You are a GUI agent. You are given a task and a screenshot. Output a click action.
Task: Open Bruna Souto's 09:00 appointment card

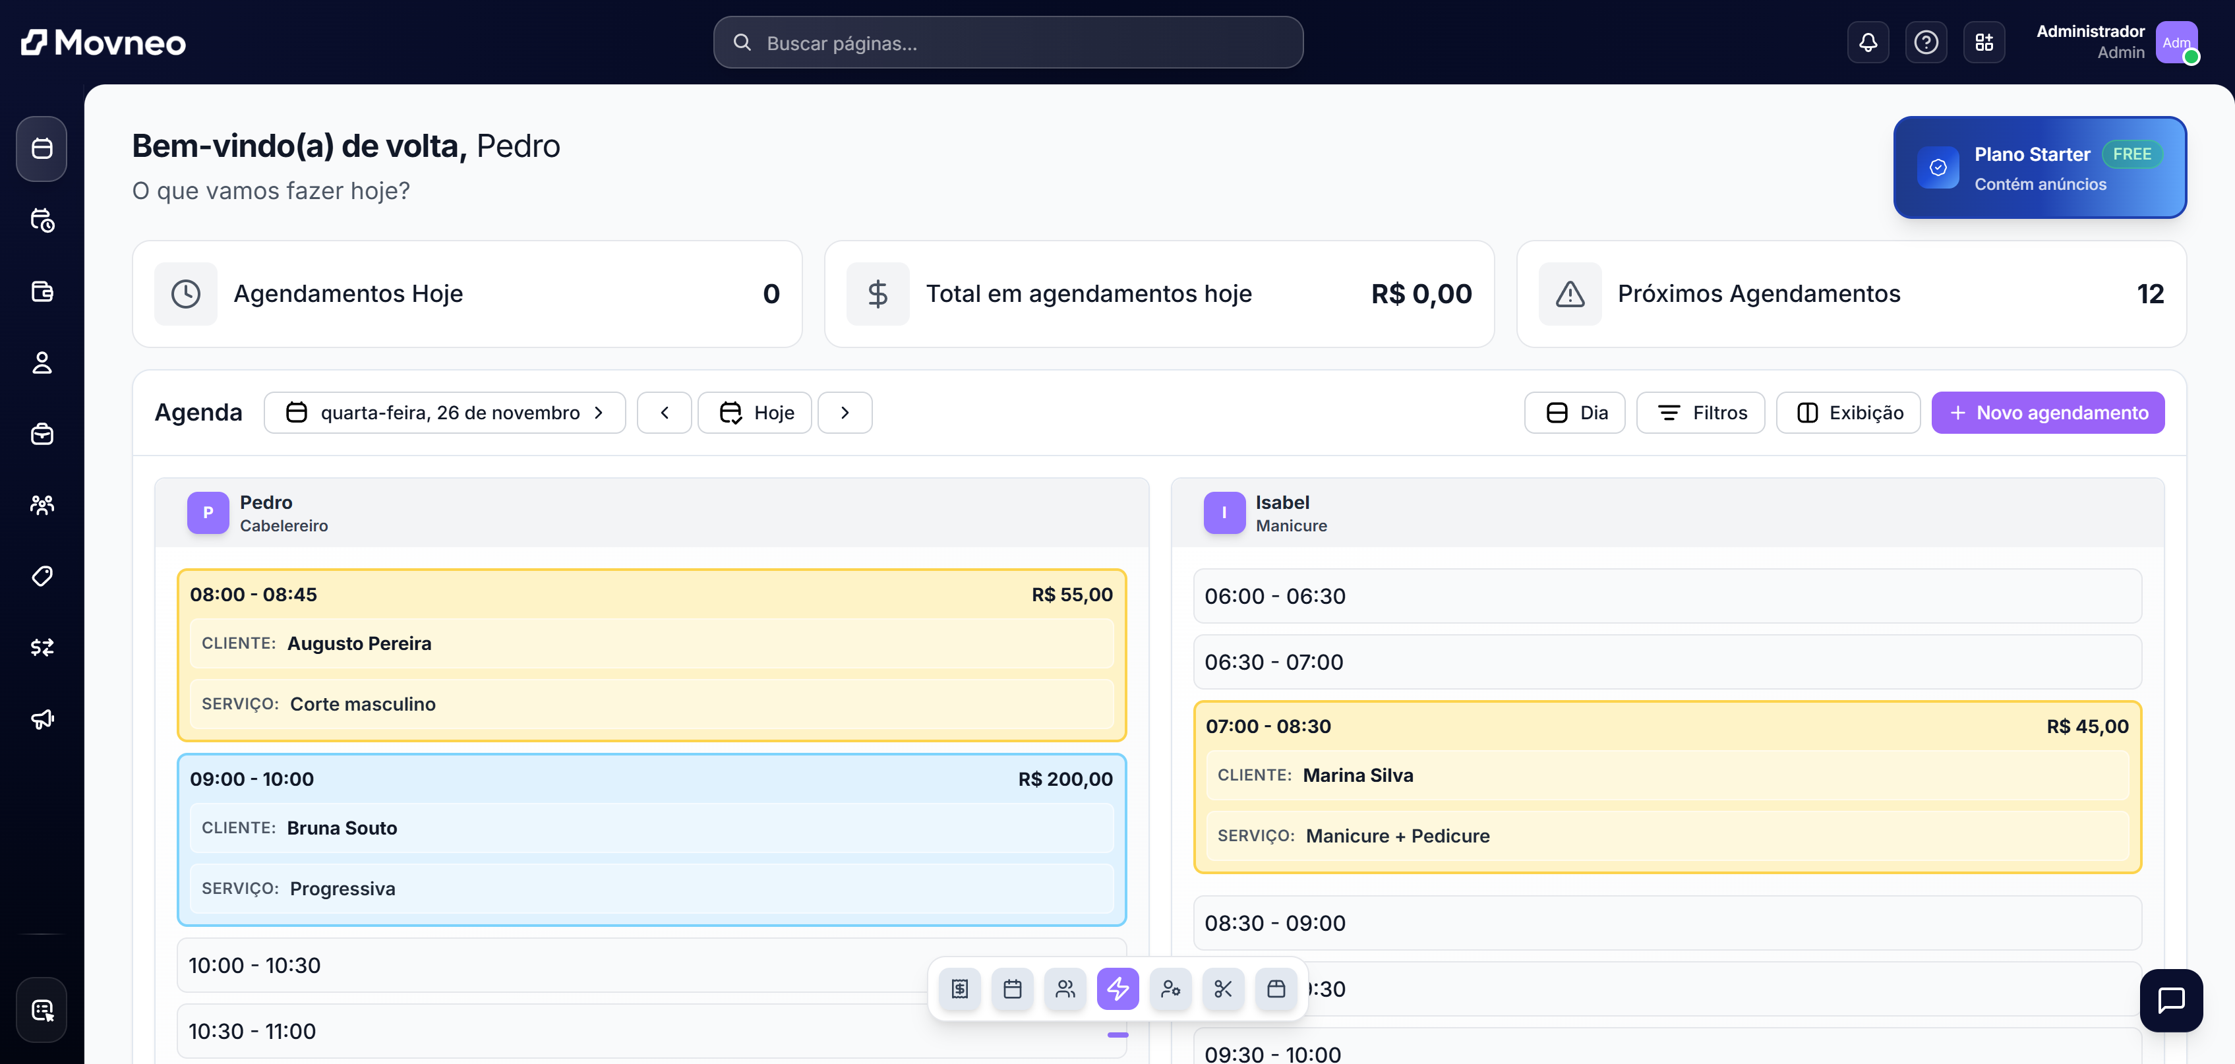pyautogui.click(x=651, y=839)
